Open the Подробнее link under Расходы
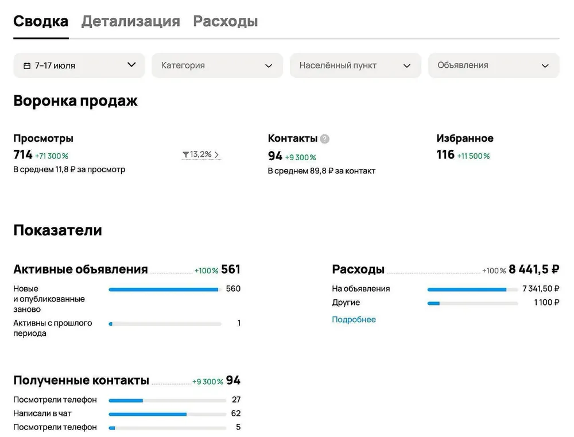 (354, 319)
